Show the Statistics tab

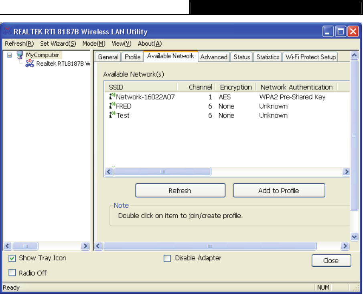pyautogui.click(x=268, y=57)
